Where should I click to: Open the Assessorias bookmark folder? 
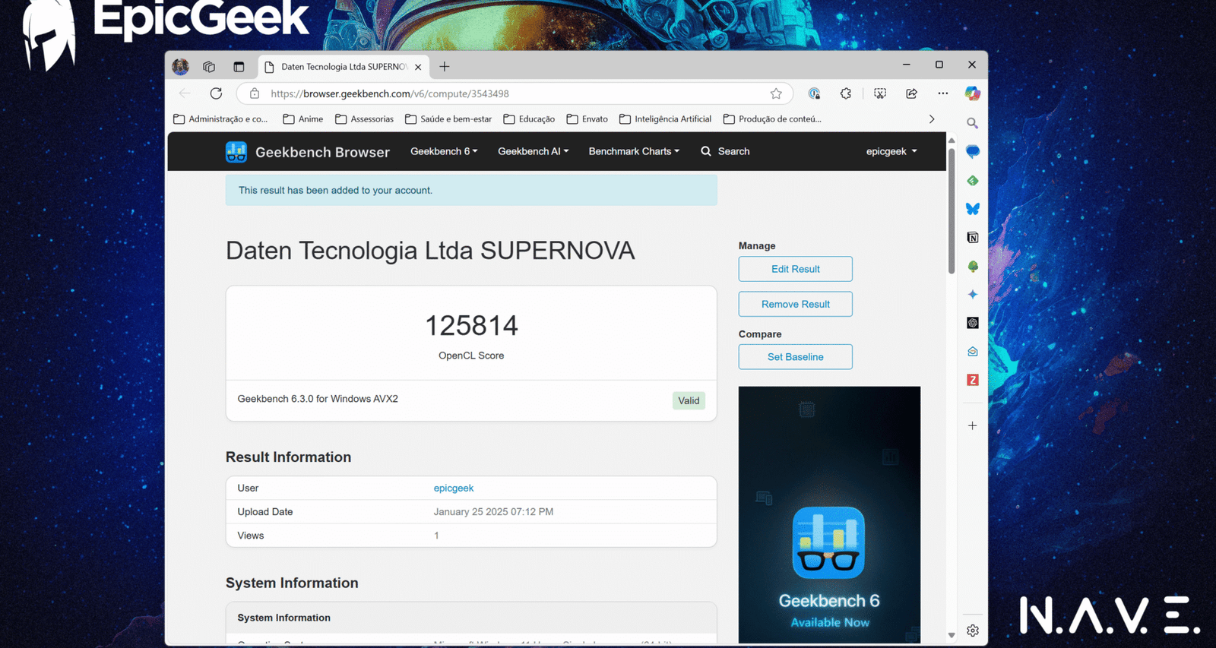click(x=365, y=119)
